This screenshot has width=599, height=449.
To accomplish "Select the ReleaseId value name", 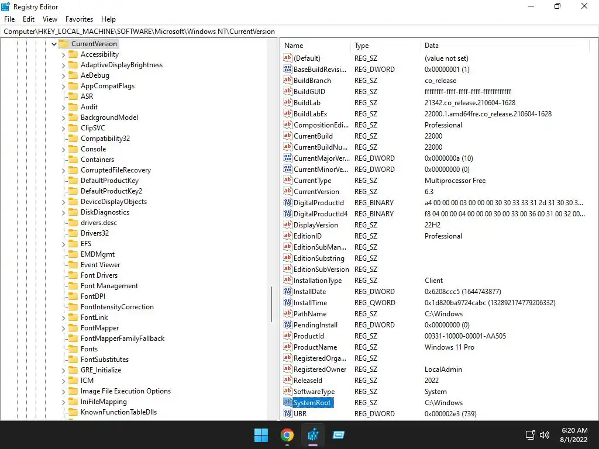I will tap(308, 380).
